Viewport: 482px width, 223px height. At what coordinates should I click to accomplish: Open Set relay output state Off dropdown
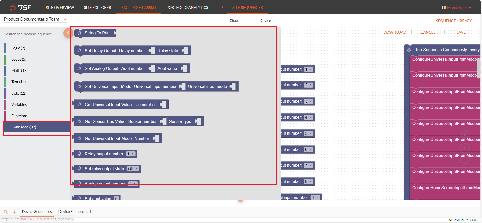tap(133, 169)
